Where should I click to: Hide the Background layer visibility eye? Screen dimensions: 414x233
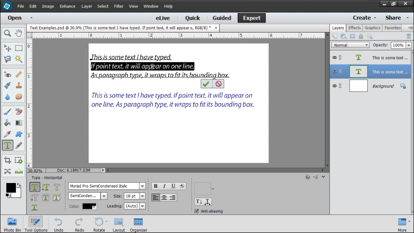334,86
